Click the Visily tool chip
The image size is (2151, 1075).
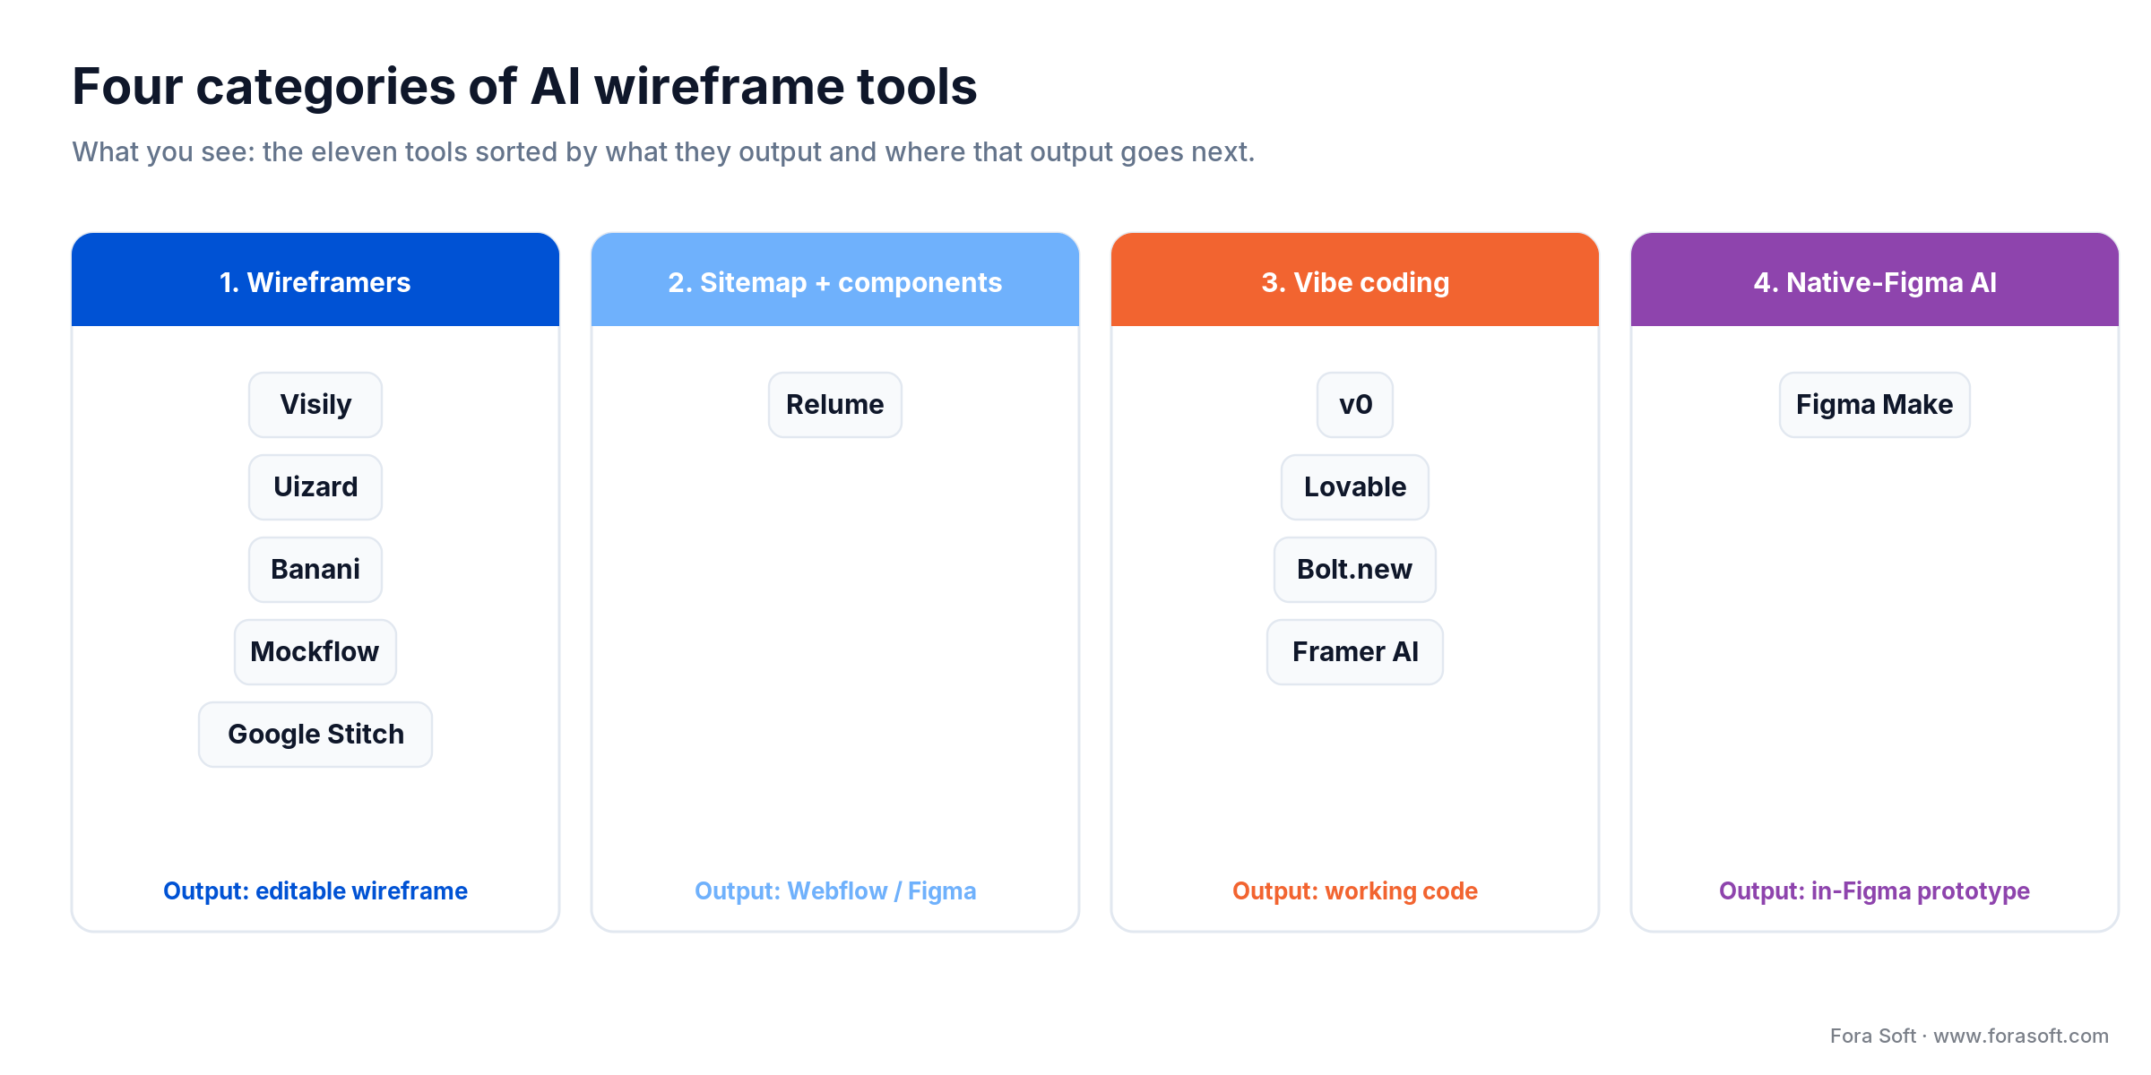pyautogui.click(x=315, y=405)
